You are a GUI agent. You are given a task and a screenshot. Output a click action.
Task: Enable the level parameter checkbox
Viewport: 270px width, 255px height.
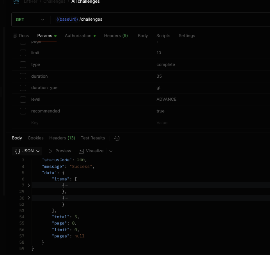point(23,100)
